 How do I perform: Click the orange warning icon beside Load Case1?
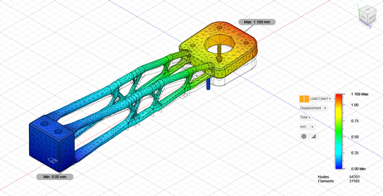click(x=304, y=99)
